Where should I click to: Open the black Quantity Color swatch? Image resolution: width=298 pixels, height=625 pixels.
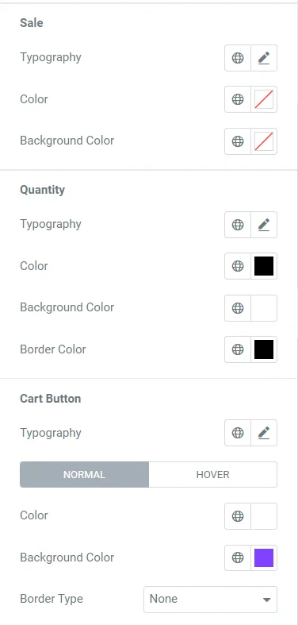(x=264, y=266)
